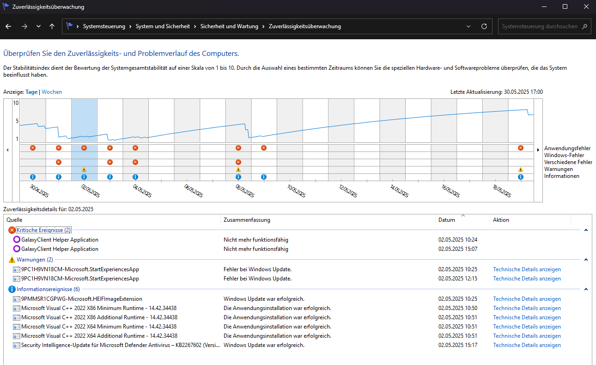Select the GalaxyClient Helper Application row at 10:24
The height and width of the screenshot is (365, 596).
pyautogui.click(x=298, y=240)
